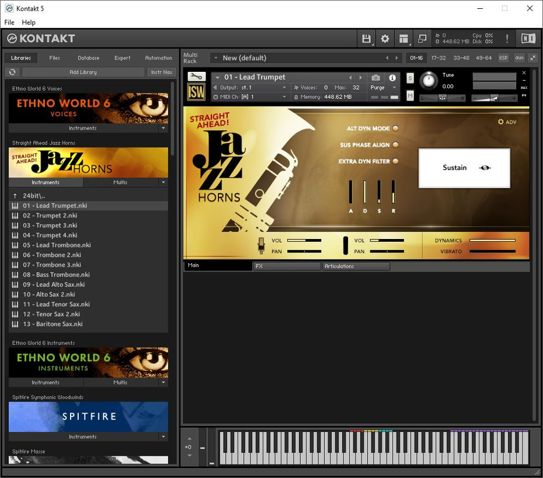The height and width of the screenshot is (478, 543).
Task: Click the KSP script button
Action: 503,58
